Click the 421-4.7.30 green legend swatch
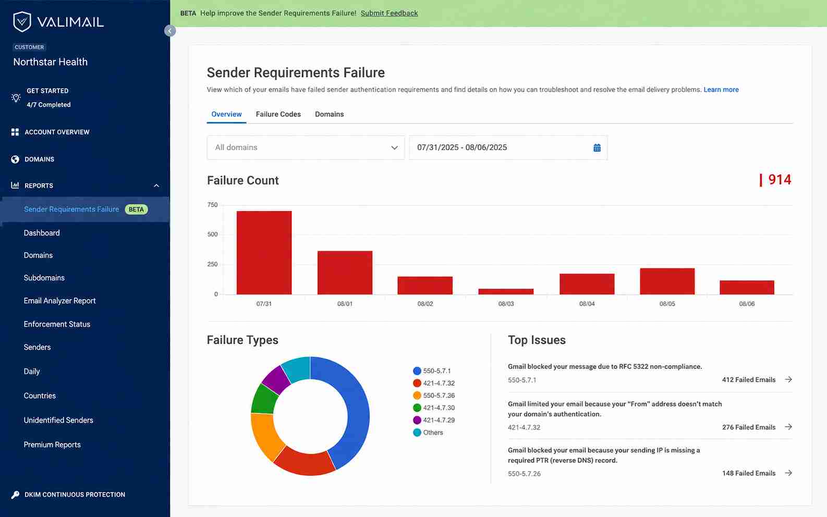This screenshot has width=827, height=517. click(x=417, y=408)
